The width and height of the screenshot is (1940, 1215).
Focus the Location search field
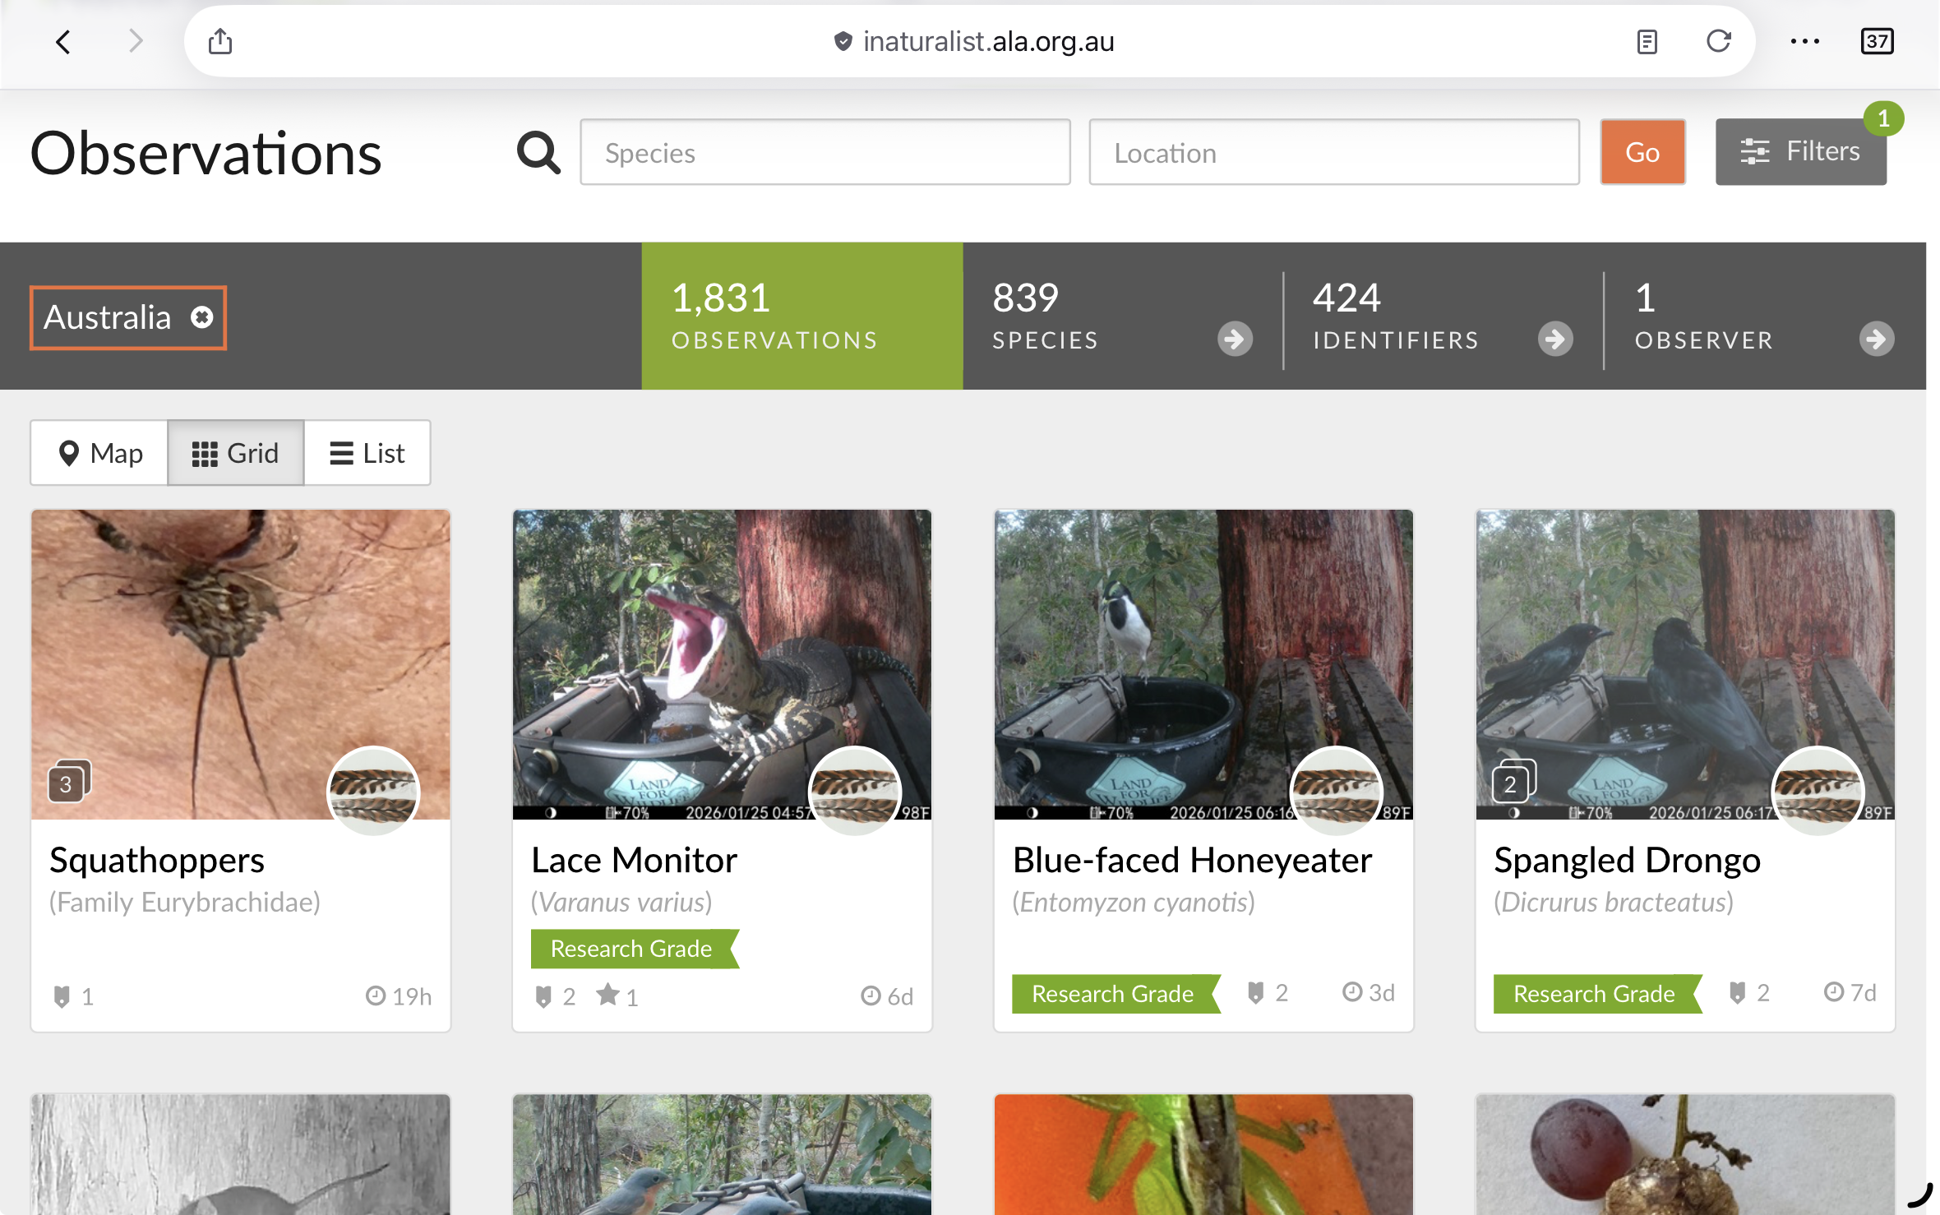pyautogui.click(x=1333, y=152)
